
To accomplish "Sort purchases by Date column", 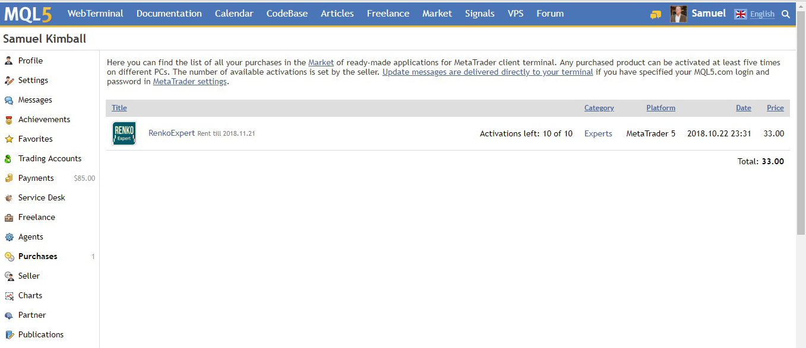I will click(744, 108).
